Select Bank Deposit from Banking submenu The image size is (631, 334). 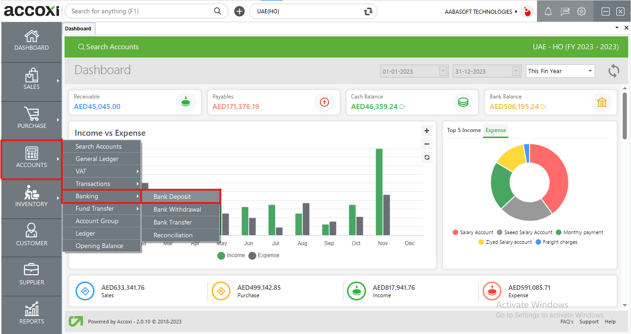[x=180, y=196]
